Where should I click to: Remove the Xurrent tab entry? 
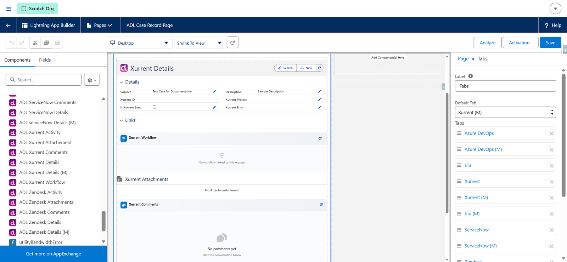click(551, 182)
